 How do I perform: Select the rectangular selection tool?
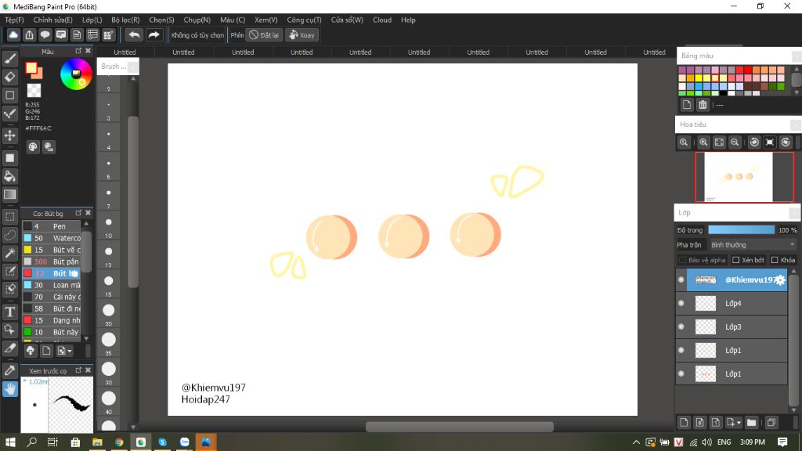pyautogui.click(x=9, y=217)
